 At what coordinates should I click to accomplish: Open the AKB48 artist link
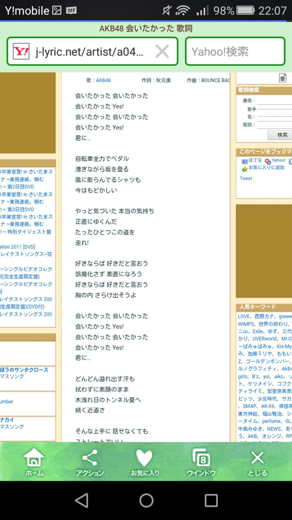(x=103, y=80)
